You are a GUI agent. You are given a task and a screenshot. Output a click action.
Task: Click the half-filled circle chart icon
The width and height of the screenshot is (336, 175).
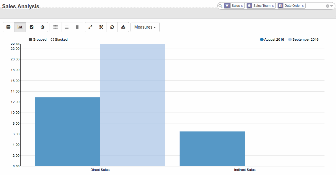(x=43, y=27)
